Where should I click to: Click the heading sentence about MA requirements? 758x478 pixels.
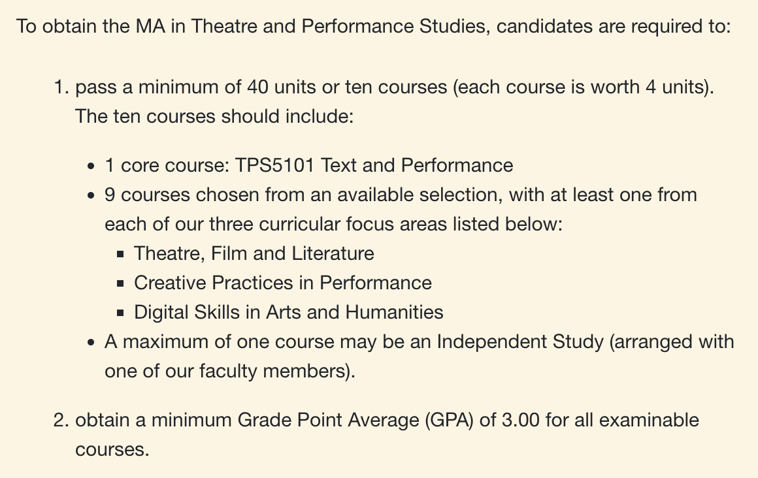tap(373, 26)
